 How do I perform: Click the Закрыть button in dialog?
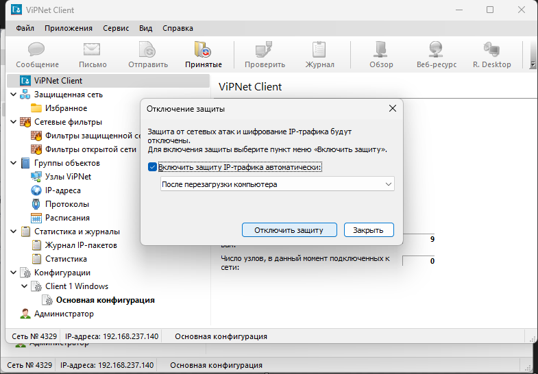click(369, 230)
